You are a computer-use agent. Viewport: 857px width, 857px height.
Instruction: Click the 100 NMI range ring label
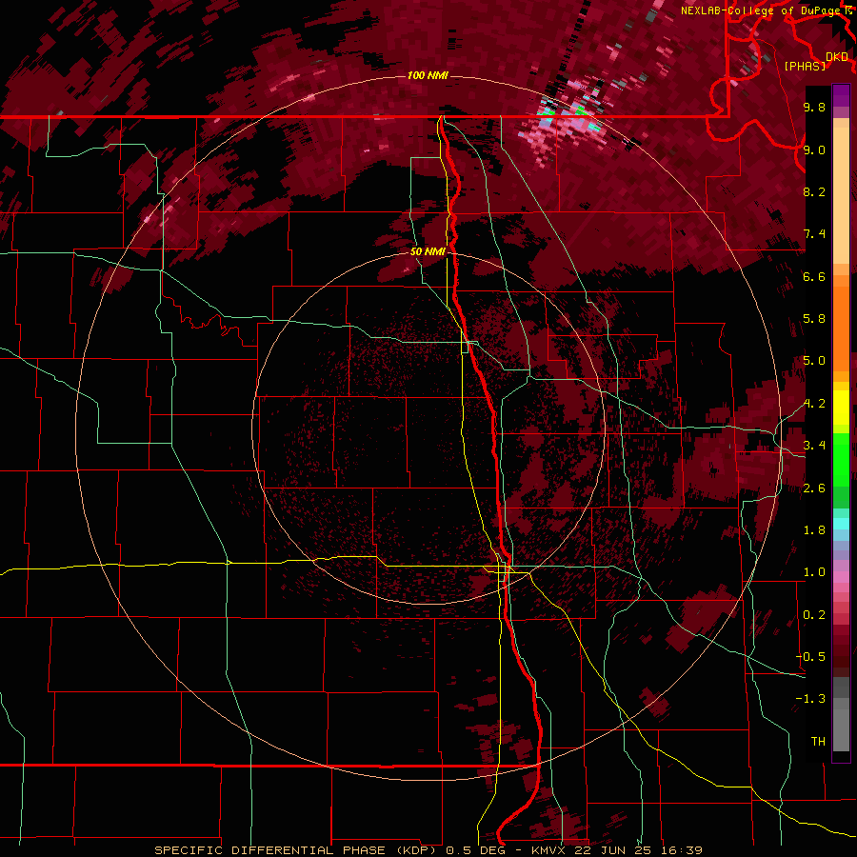(428, 75)
